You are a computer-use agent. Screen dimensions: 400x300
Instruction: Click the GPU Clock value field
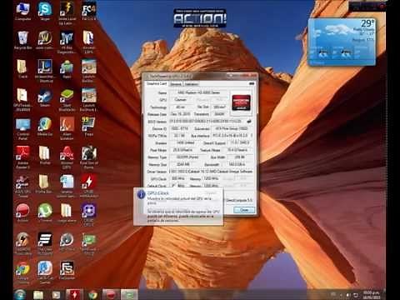178,178
